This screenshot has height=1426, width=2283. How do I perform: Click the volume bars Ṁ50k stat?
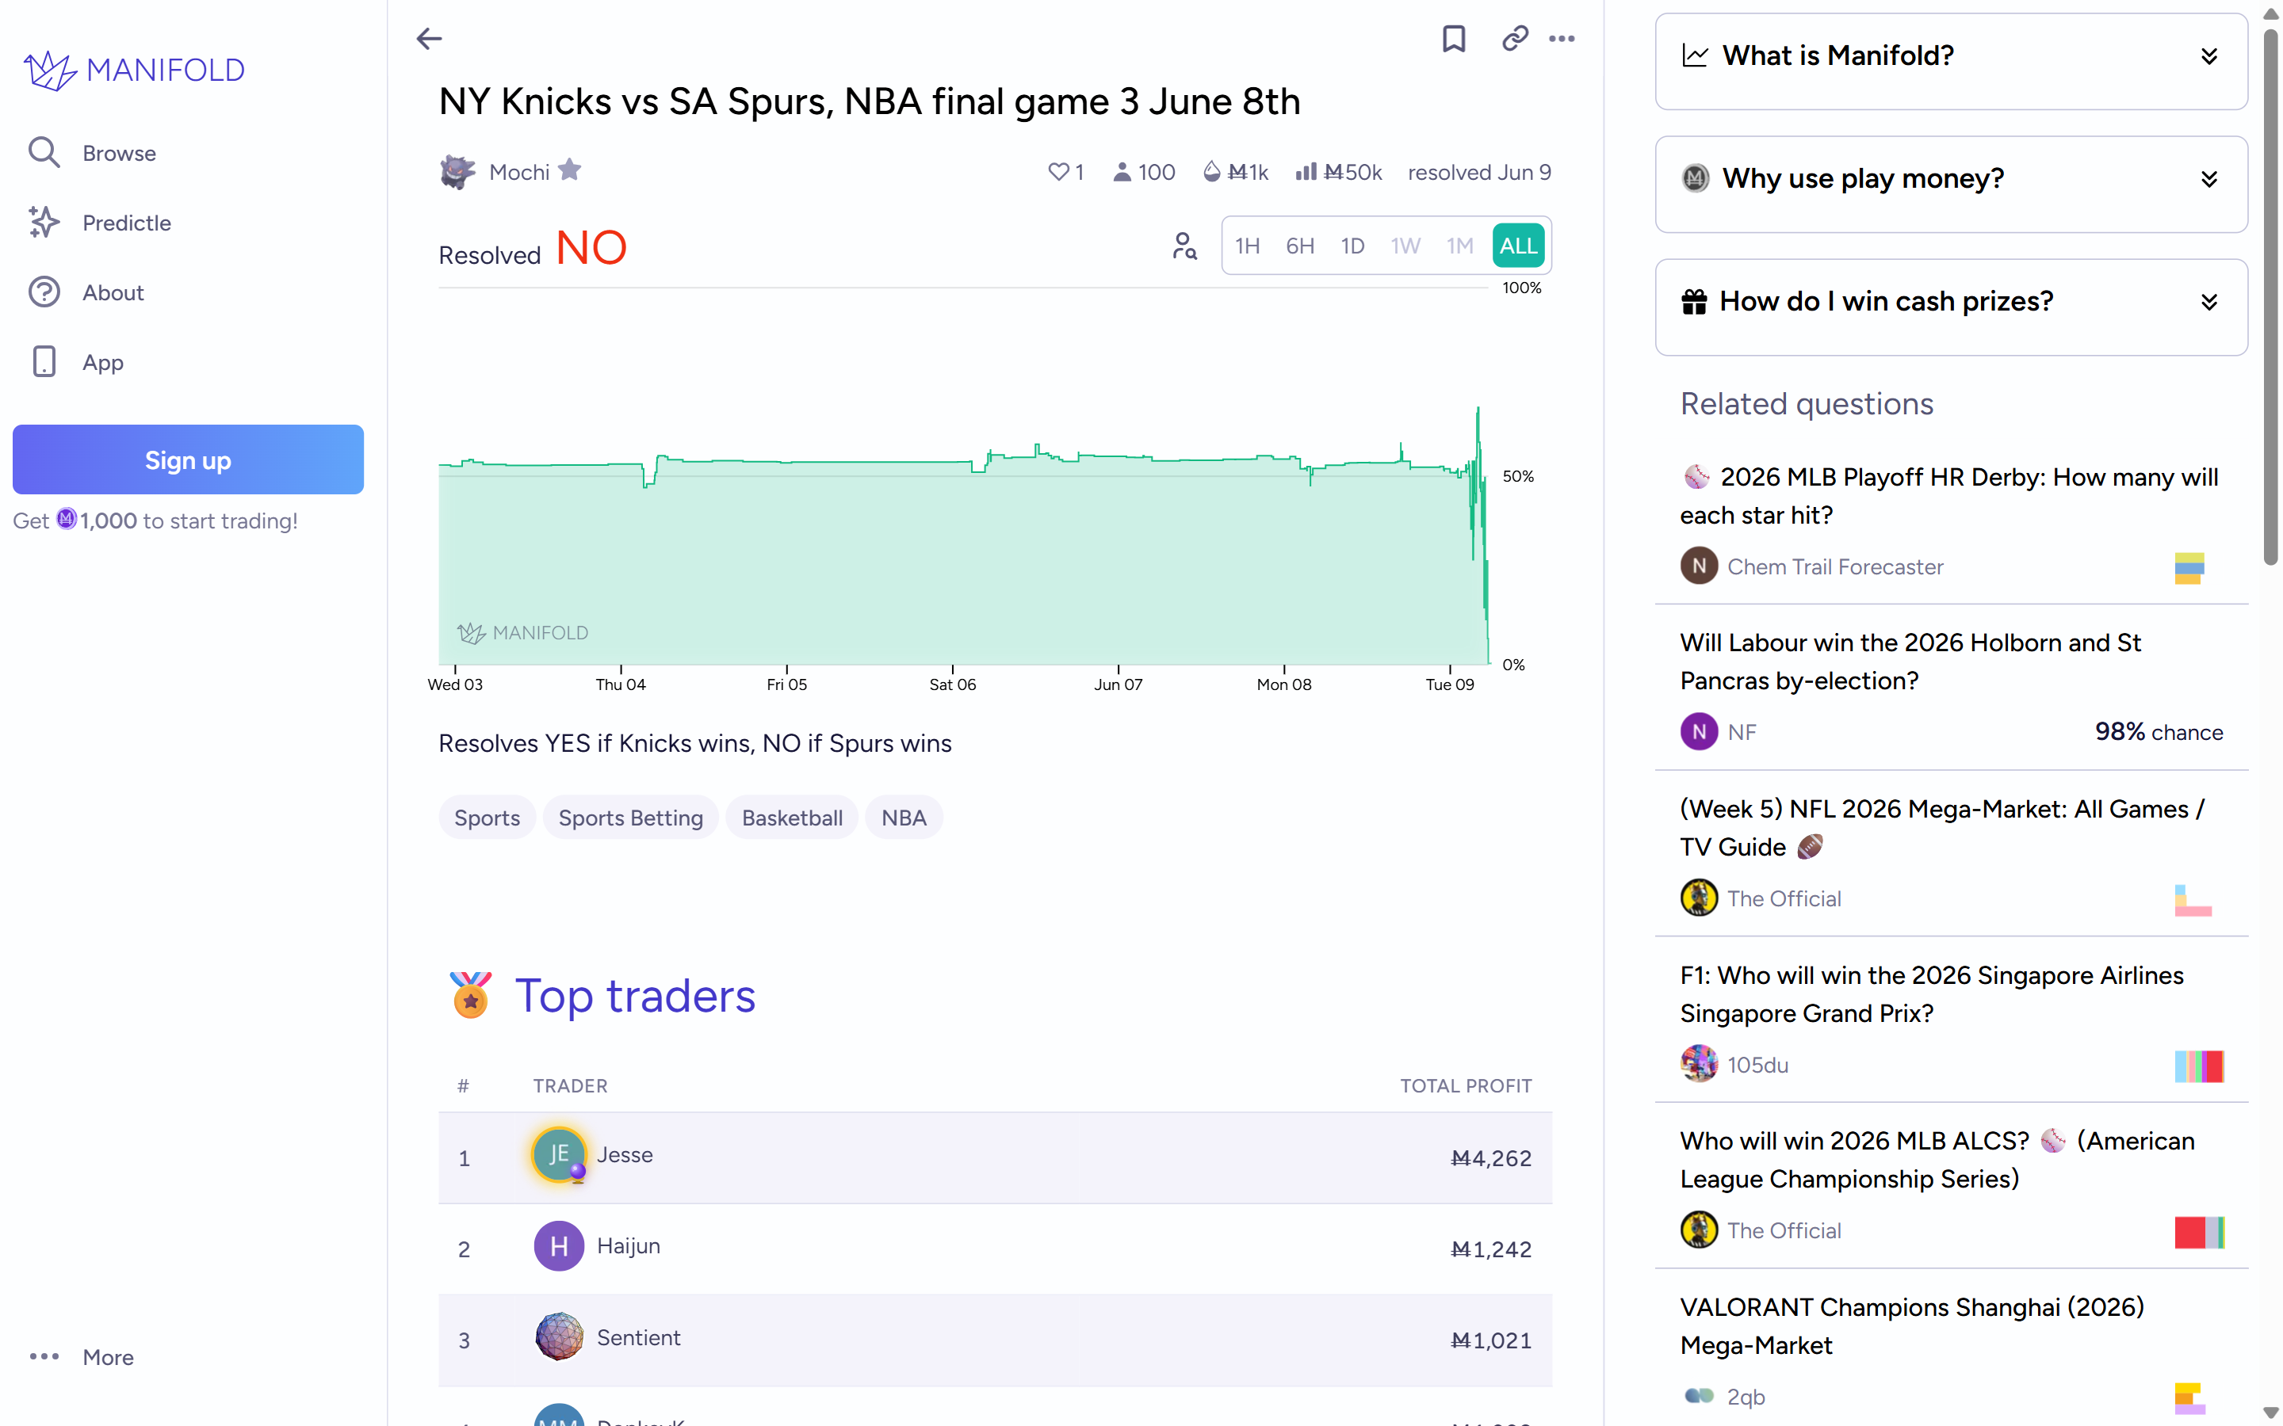tap(1338, 172)
